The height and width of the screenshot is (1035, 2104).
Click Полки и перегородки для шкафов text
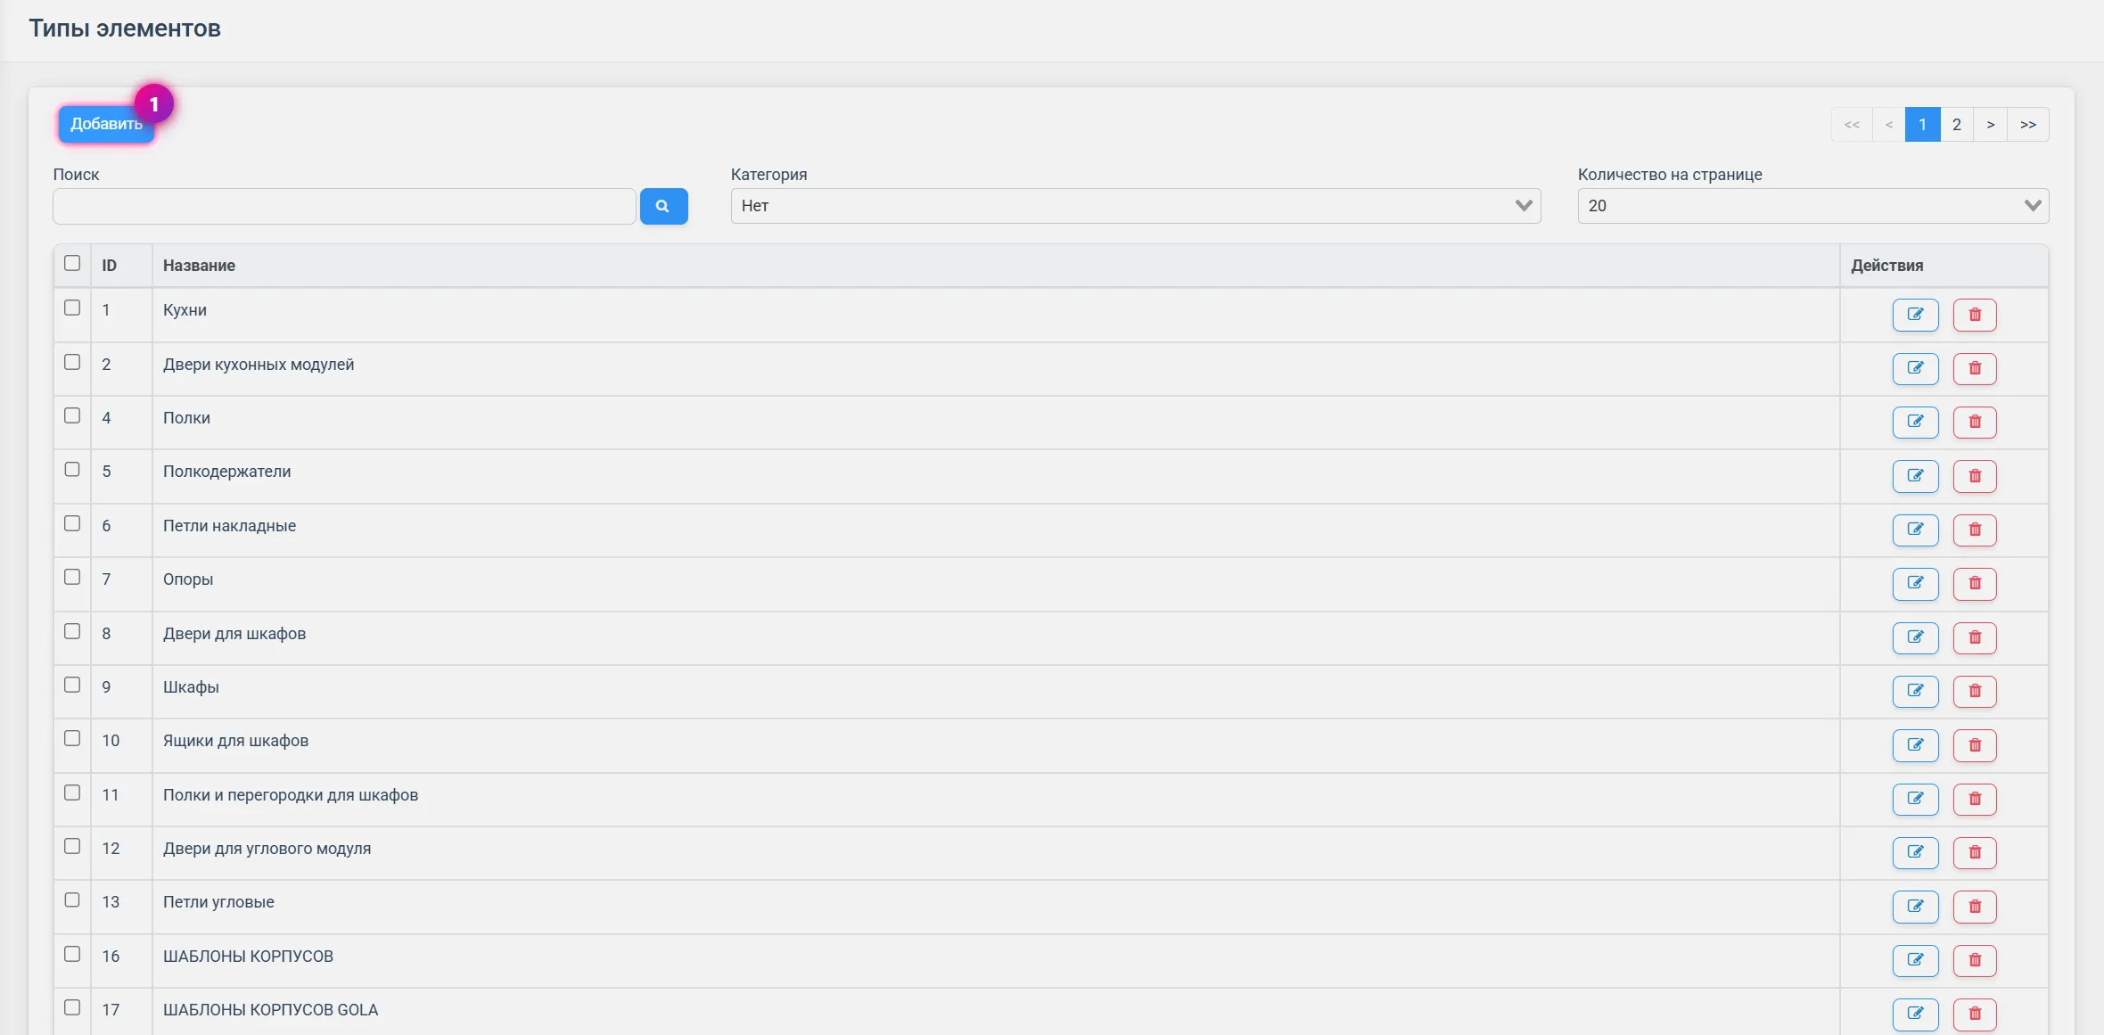[x=291, y=795]
